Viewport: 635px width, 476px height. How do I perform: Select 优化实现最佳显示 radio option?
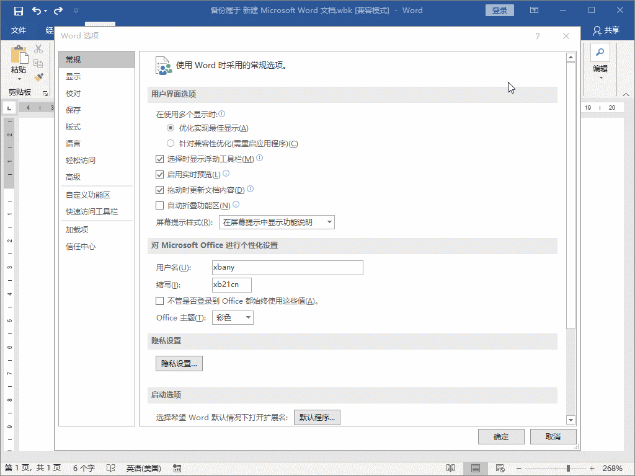[171, 128]
